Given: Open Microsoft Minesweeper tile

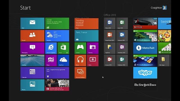Looking at the screenshot, I should click(145, 61).
